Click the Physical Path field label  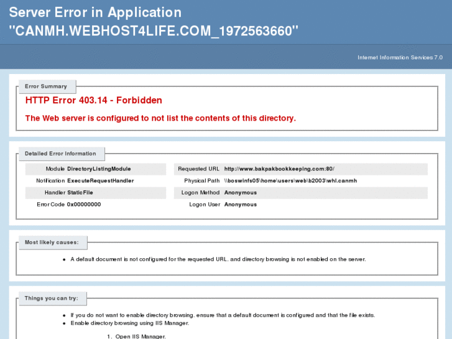tap(202, 180)
